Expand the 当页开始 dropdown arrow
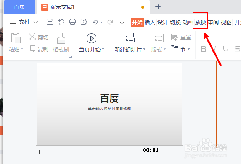Screen dimensions: 241x164 point(103,49)
